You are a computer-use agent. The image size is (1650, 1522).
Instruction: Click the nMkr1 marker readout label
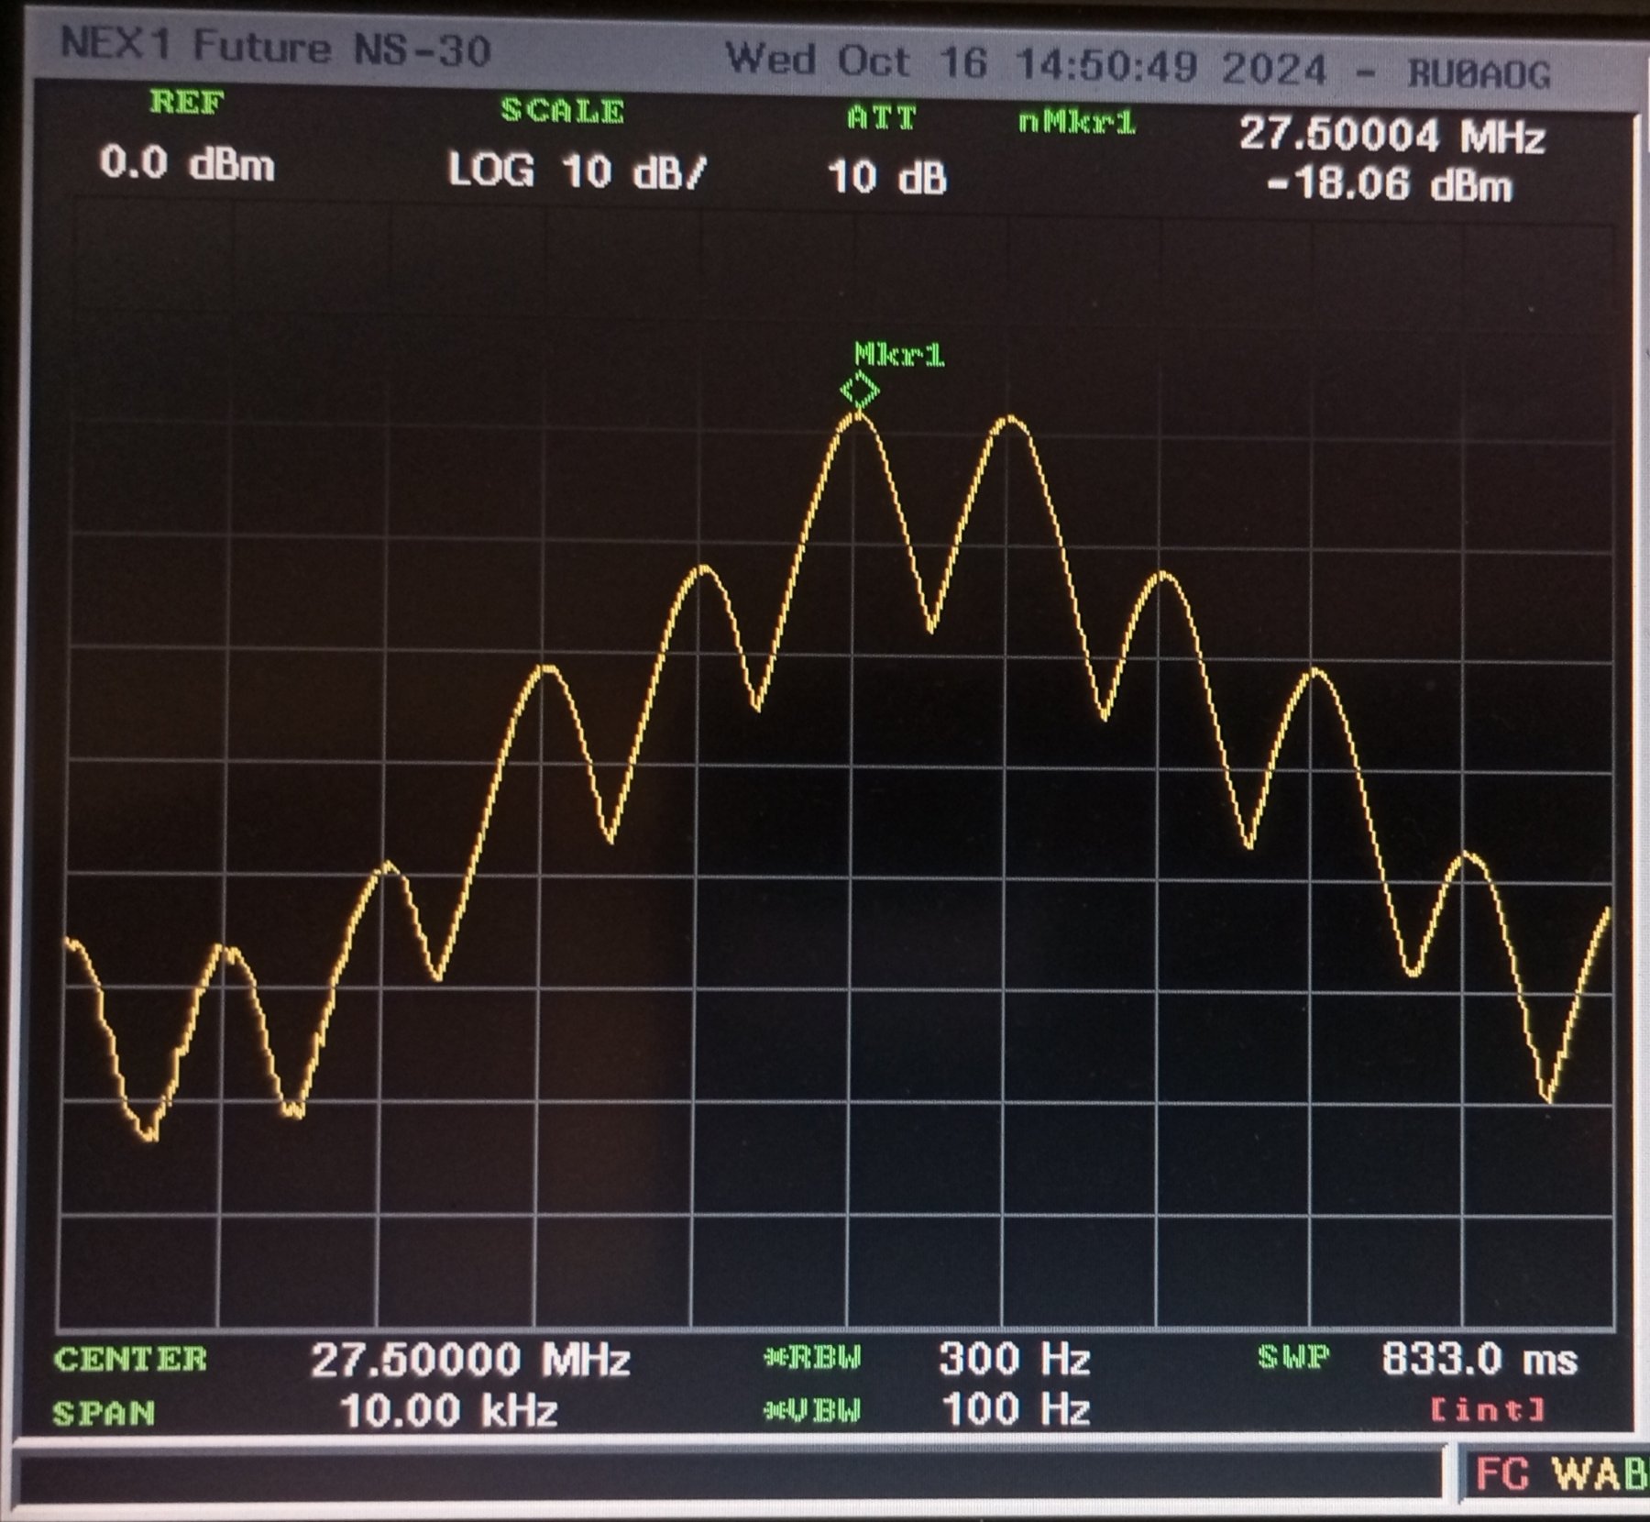point(1077,122)
